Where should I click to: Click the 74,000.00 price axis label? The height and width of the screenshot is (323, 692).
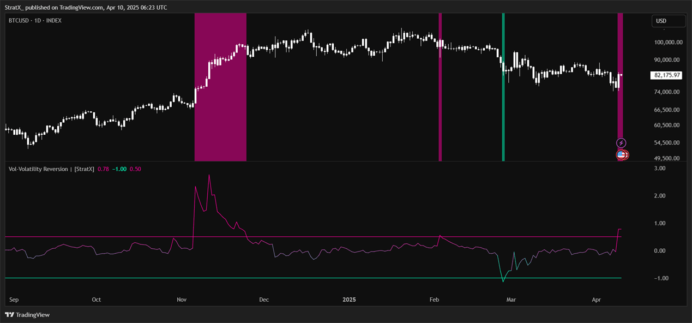(x=667, y=92)
